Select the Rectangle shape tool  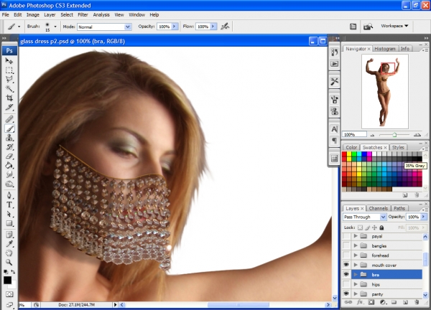click(9, 223)
